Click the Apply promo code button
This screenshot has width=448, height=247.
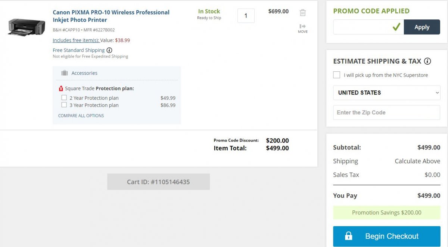(422, 27)
